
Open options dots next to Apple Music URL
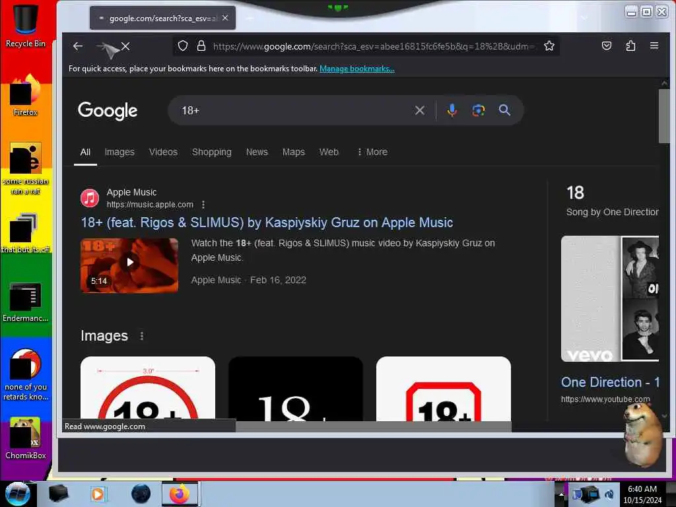point(203,205)
